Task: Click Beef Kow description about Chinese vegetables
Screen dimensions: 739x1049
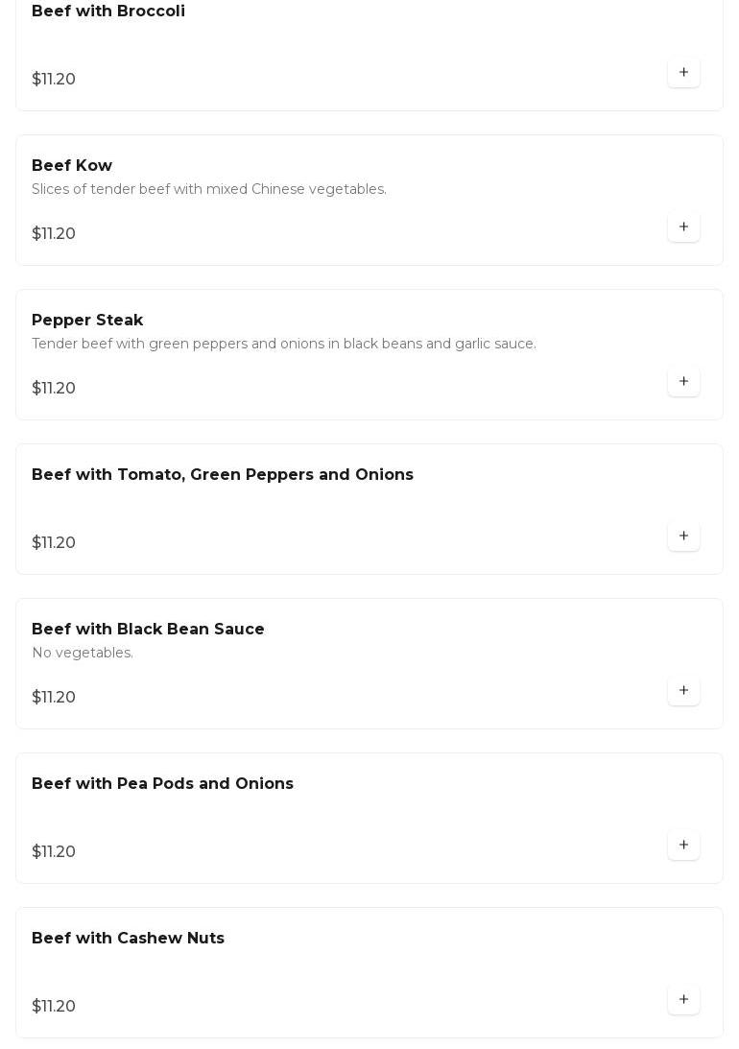Action: 209,190
